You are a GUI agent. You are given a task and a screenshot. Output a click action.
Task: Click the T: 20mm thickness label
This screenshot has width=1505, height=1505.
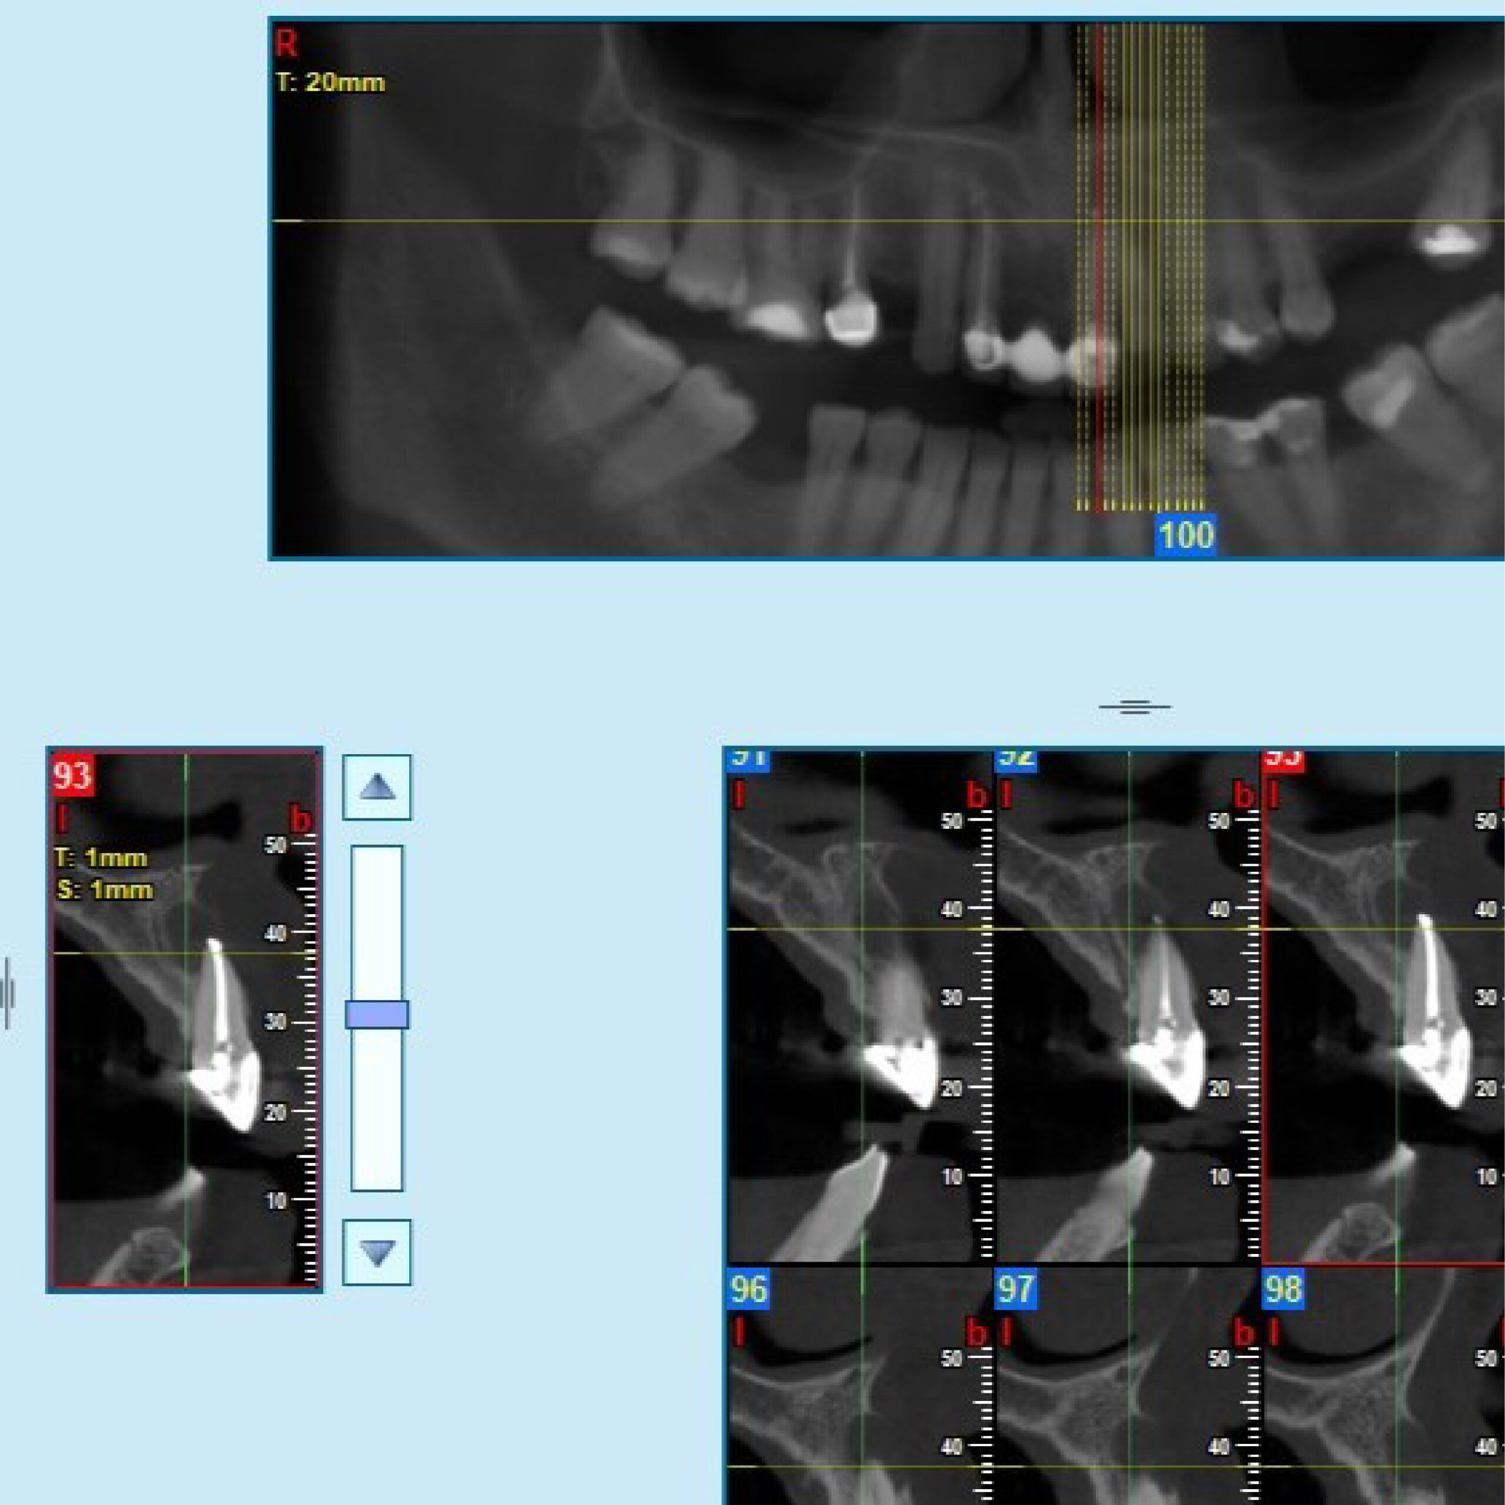coord(330,82)
